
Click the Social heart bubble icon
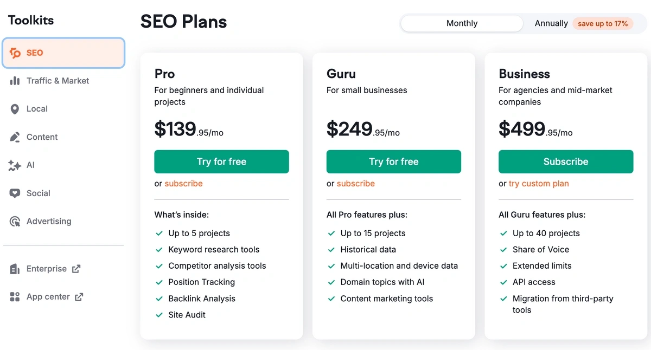15,193
